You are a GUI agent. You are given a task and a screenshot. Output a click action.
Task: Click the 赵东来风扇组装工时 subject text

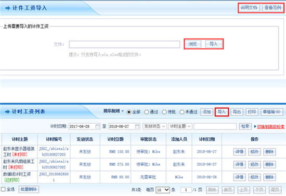tap(19, 164)
